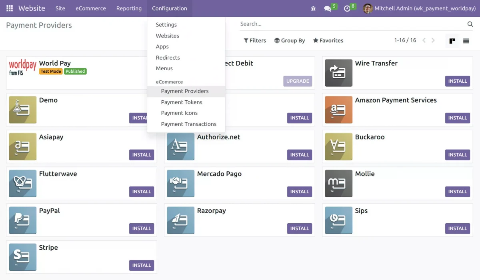This screenshot has width=480, height=280.
Task: Install Razorpay provider
Action: point(300,228)
